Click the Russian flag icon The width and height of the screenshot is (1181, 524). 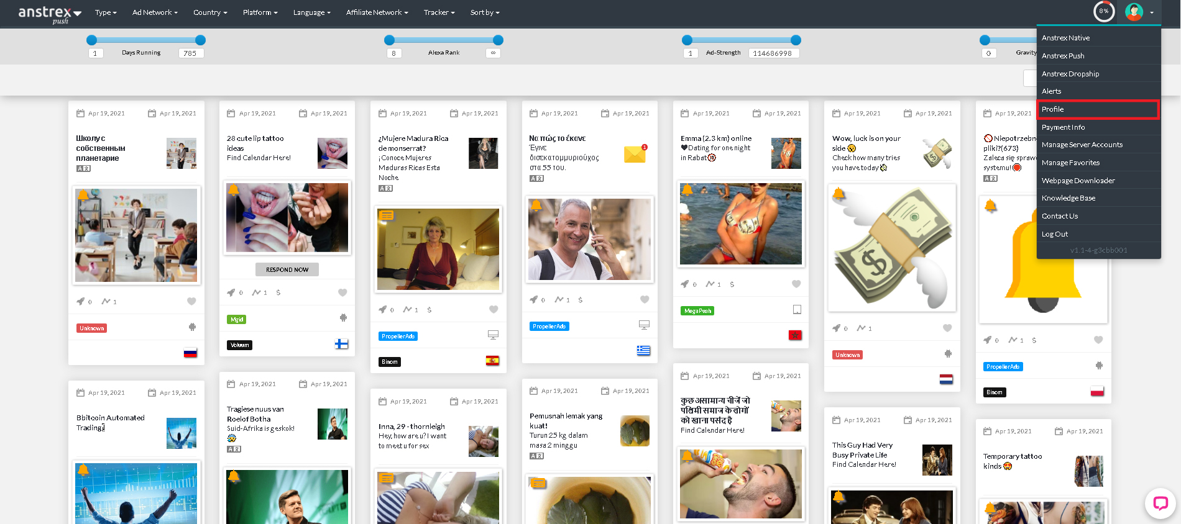pos(190,353)
